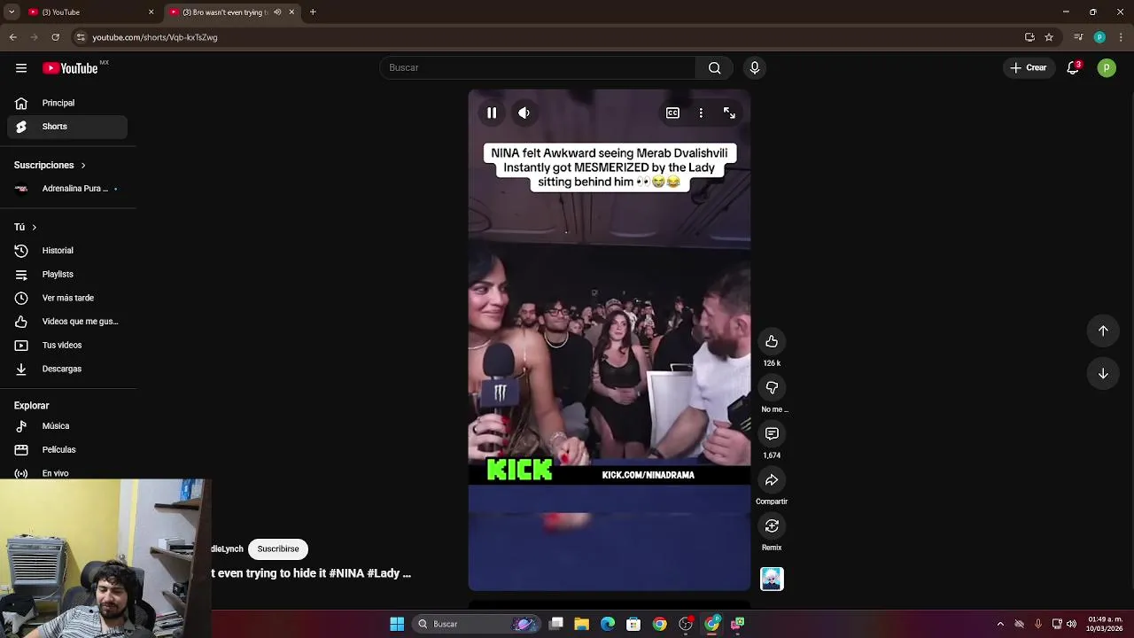Go to Principal in sidebar
The height and width of the screenshot is (638, 1134).
(67, 103)
